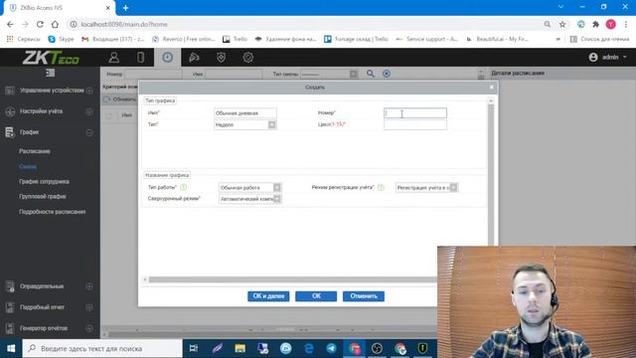Select the Attendance clock module icon
The height and width of the screenshot is (358, 636).
(168, 58)
